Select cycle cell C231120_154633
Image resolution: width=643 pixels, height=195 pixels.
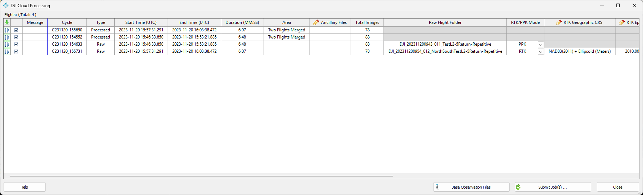[67, 44]
